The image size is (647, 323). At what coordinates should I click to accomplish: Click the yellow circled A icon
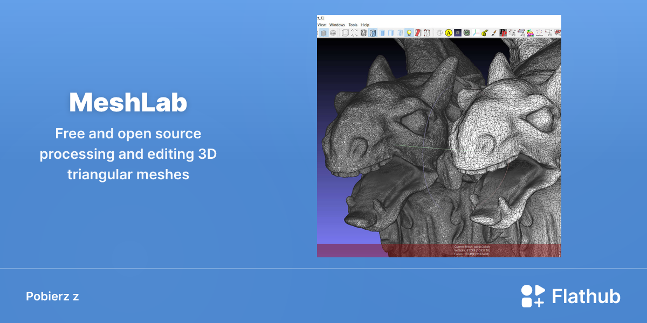449,33
